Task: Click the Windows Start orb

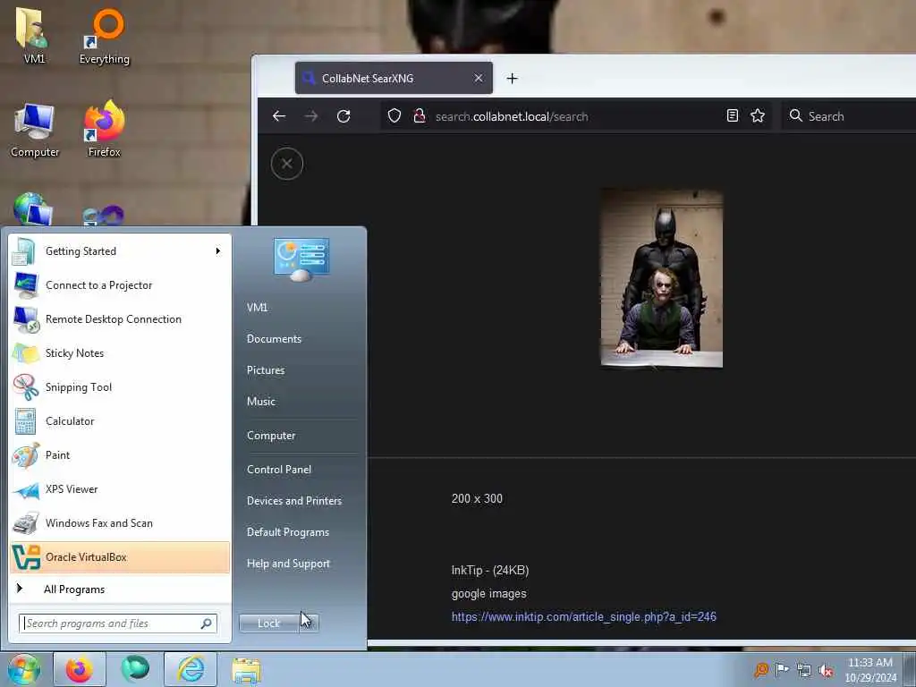Action: pos(23,669)
